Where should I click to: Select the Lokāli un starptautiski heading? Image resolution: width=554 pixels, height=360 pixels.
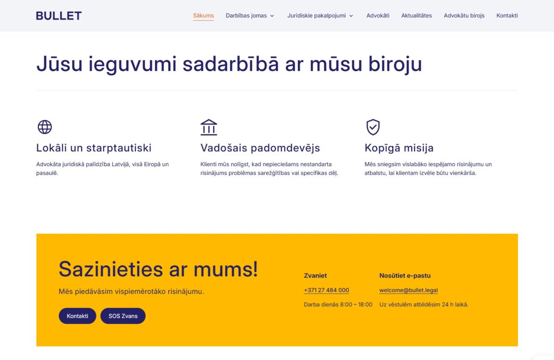94,148
